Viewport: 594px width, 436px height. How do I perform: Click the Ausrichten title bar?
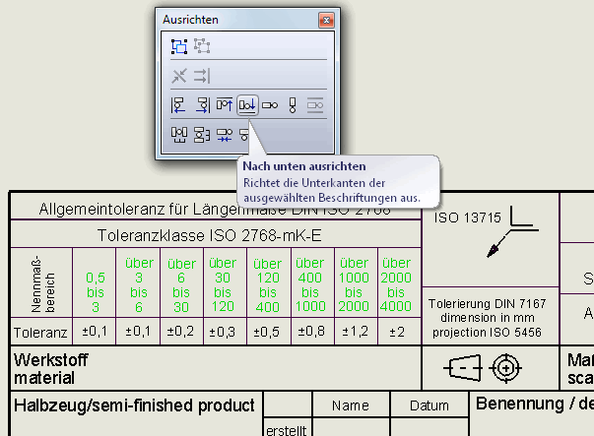[x=238, y=20]
